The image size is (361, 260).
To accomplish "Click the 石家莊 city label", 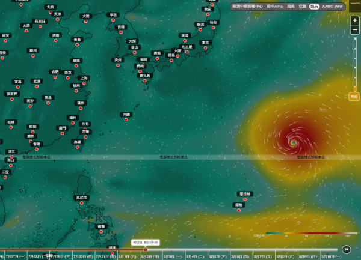I will point(40,22).
